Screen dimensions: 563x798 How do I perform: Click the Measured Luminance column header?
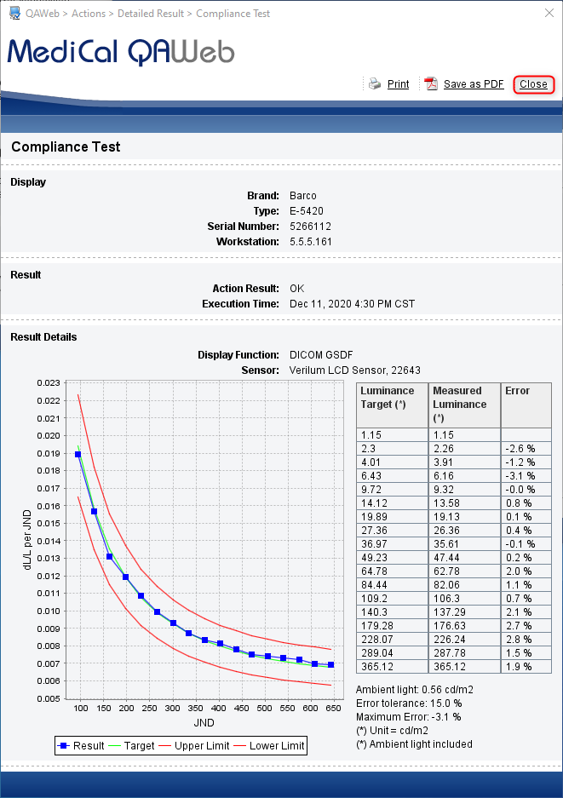click(x=465, y=405)
